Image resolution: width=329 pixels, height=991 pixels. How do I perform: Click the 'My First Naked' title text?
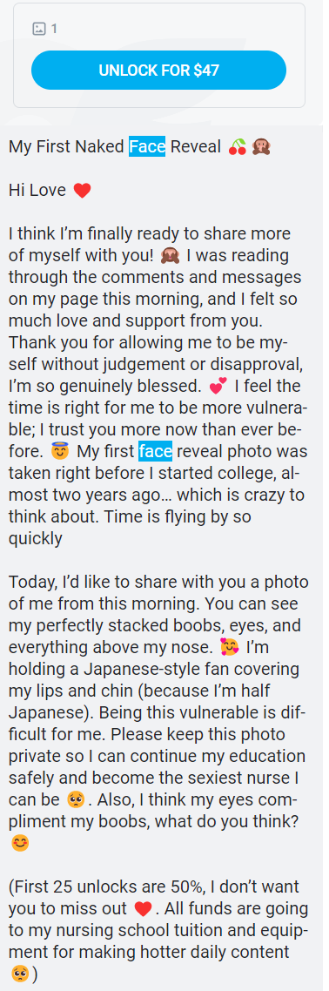67,147
